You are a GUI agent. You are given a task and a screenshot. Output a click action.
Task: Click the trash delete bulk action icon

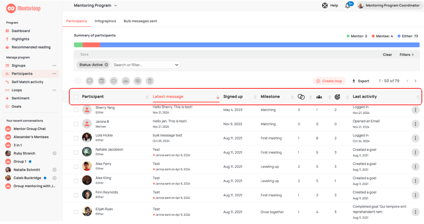coord(150,81)
